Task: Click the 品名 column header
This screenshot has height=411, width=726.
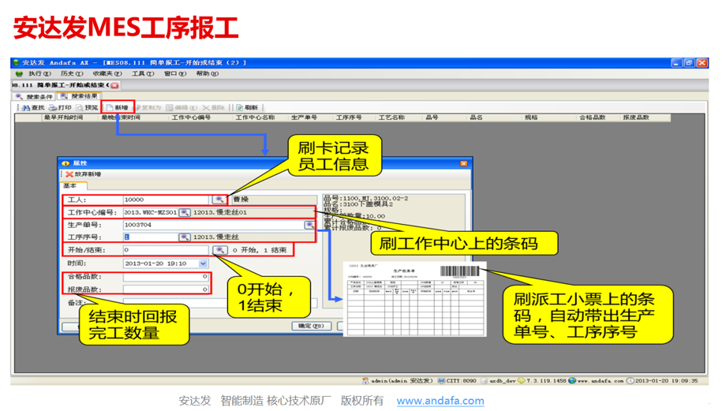Action: click(x=477, y=118)
